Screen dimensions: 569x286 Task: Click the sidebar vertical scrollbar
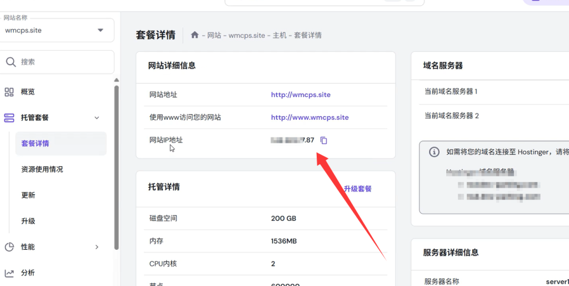[x=116, y=167]
